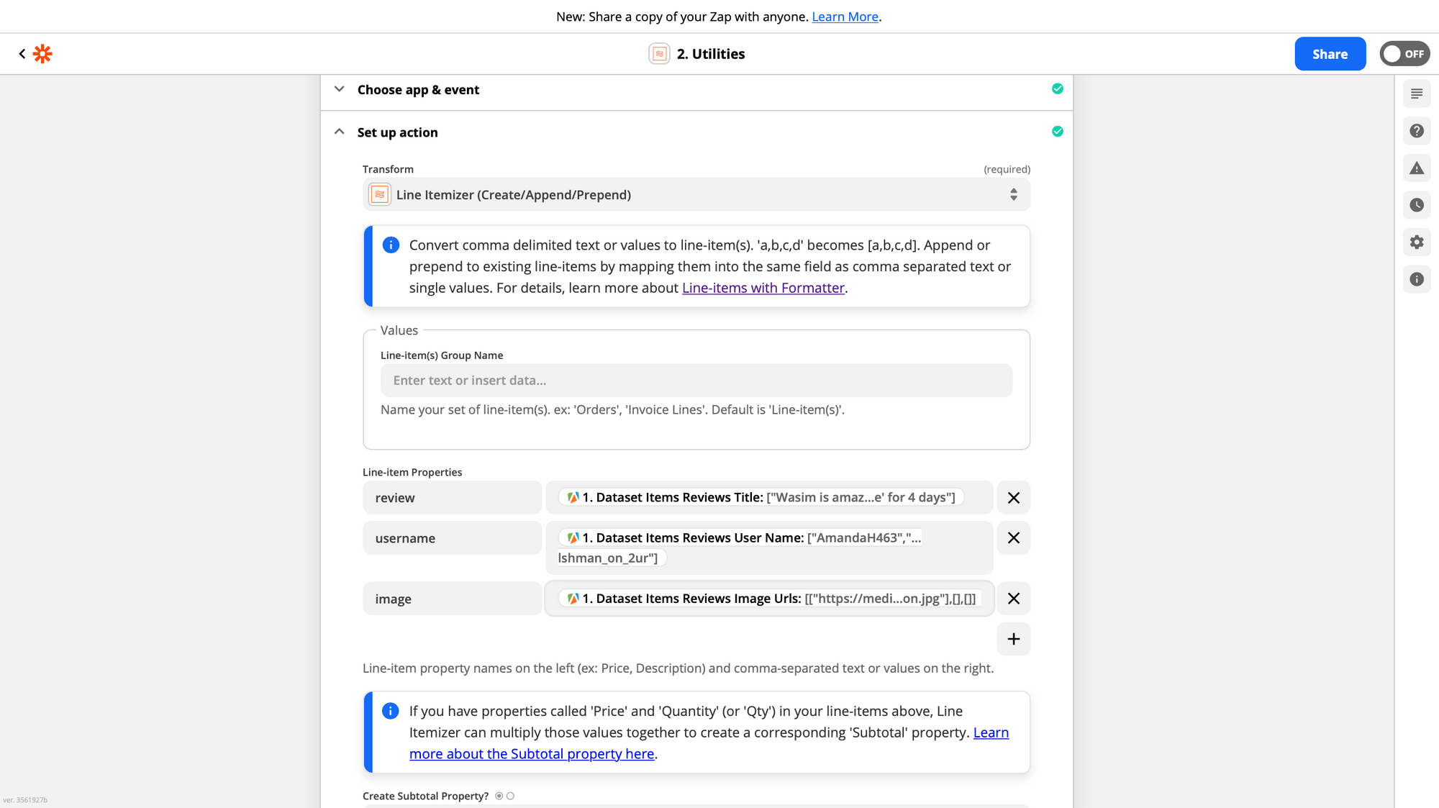Toggle the Zap OFF switch

click(1404, 54)
